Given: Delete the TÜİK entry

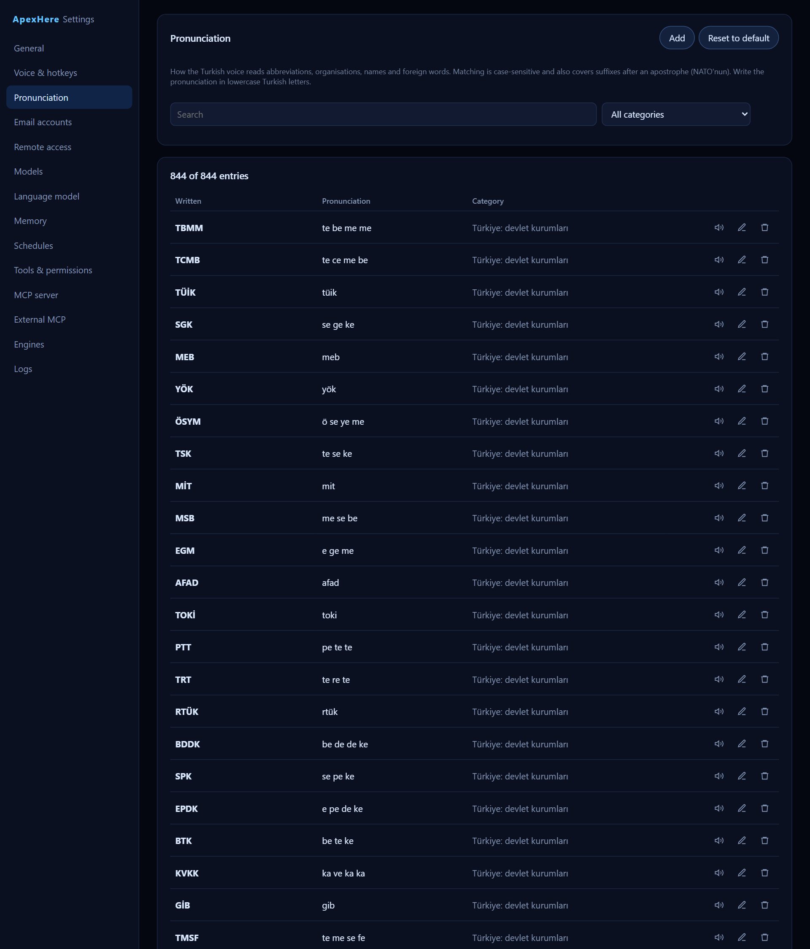Looking at the screenshot, I should point(764,292).
